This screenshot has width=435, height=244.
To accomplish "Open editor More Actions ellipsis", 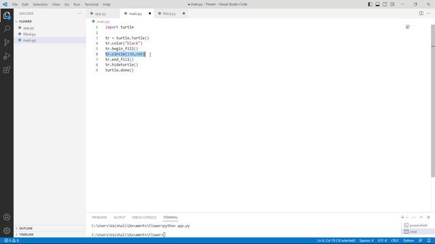I will 429,14.
